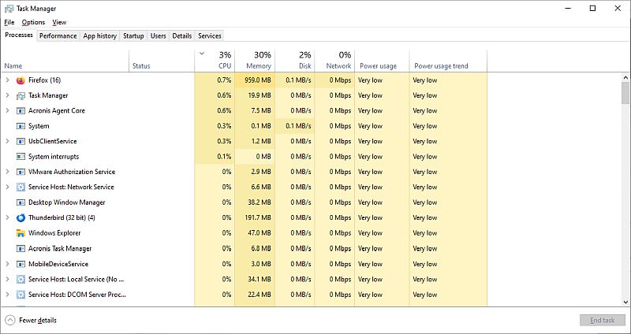
Task: Click the Windows Explorer folder icon
Action: tap(21, 233)
